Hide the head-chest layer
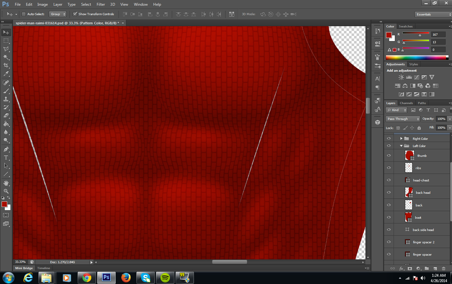 [x=389, y=180]
